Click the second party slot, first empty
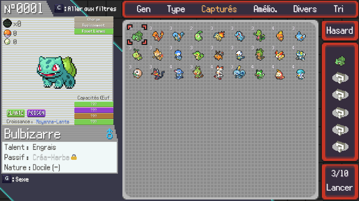Image resolution: width=359 pixels, height=201 pixels. [340, 78]
